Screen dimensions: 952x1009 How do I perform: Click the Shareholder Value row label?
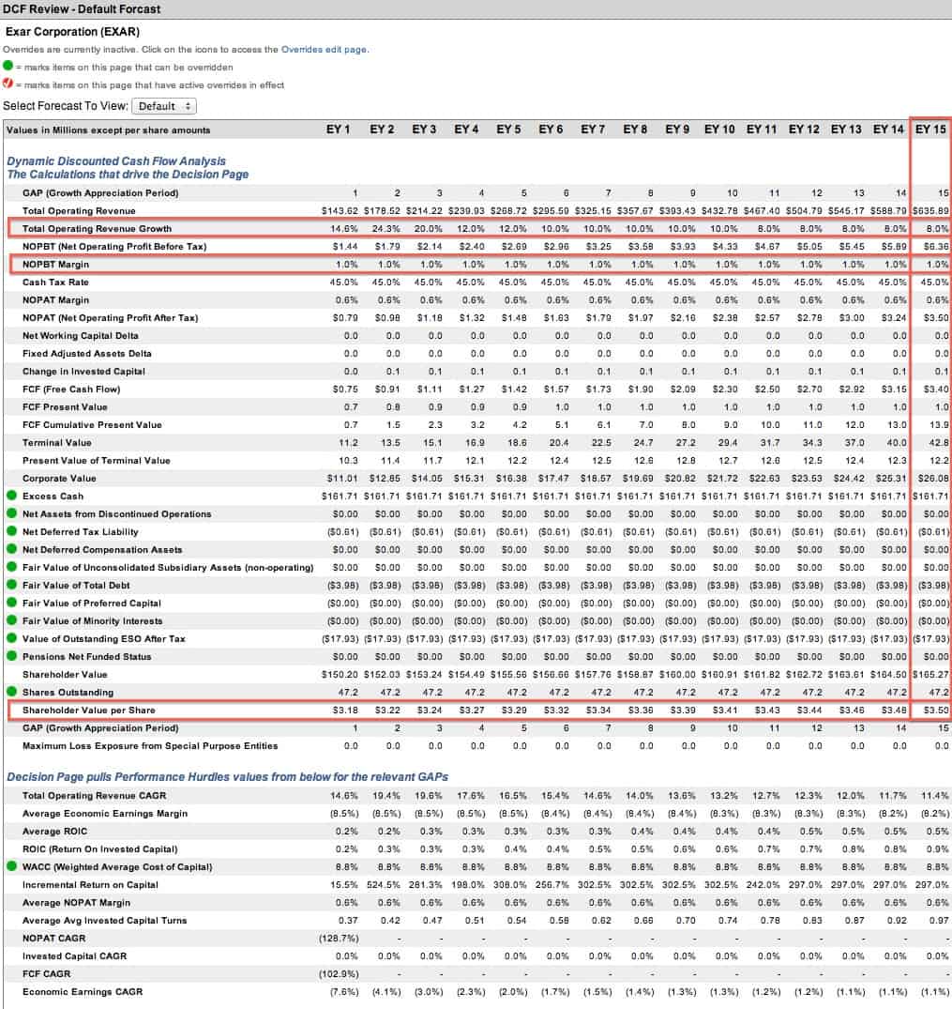pos(65,674)
